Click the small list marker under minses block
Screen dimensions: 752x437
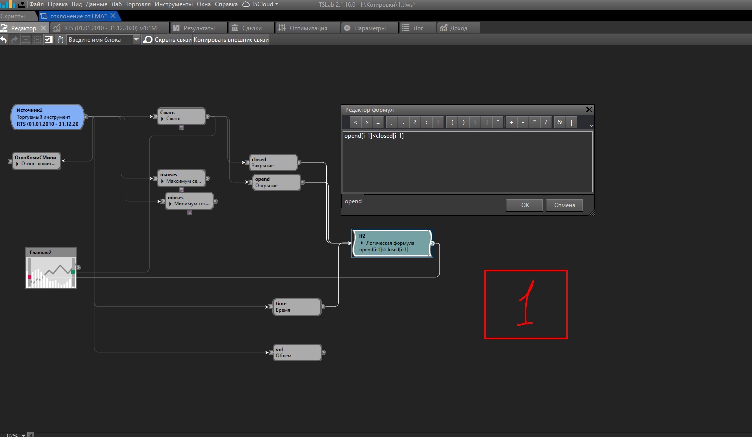(x=189, y=213)
